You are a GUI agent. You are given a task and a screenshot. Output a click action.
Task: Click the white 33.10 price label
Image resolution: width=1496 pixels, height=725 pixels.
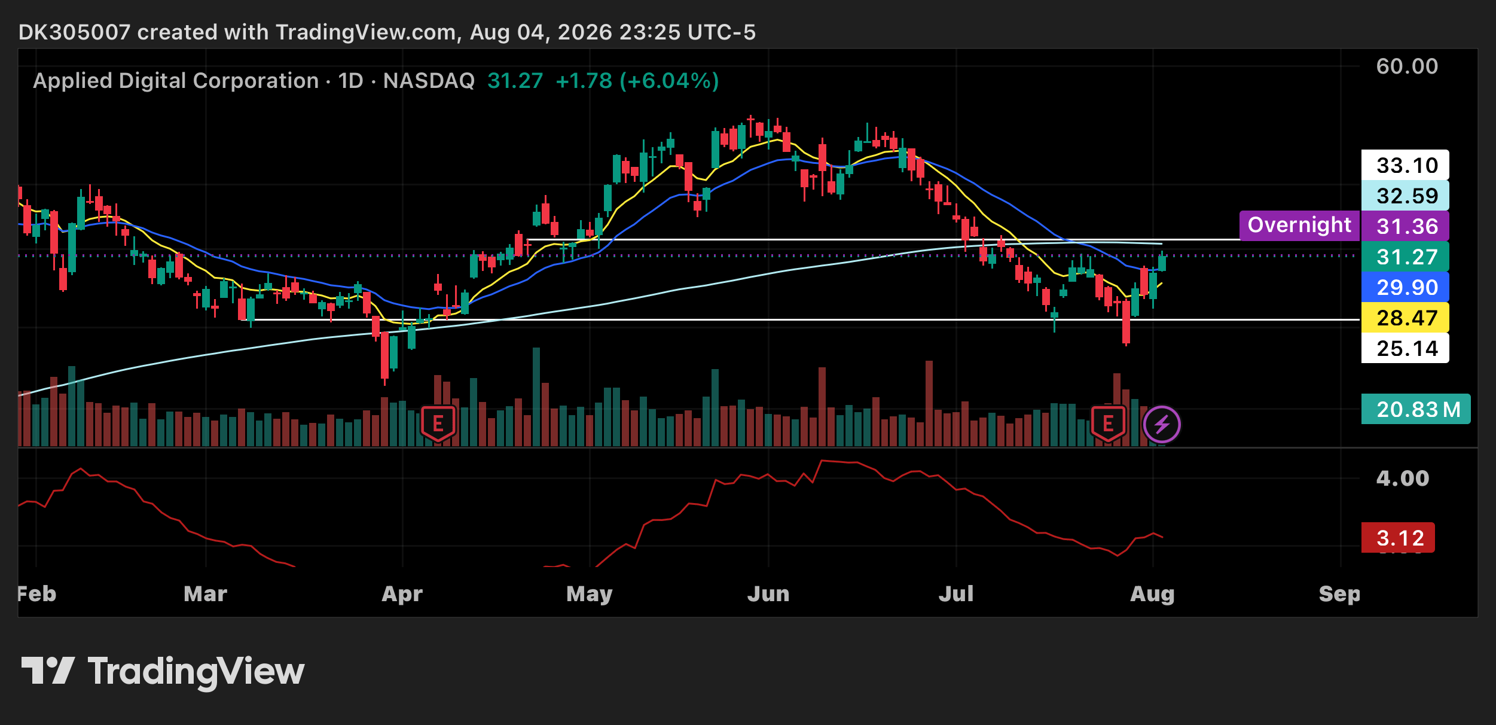[x=1405, y=165]
